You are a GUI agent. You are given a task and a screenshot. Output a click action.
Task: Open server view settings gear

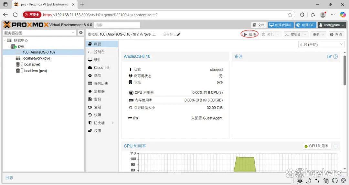[81, 33]
